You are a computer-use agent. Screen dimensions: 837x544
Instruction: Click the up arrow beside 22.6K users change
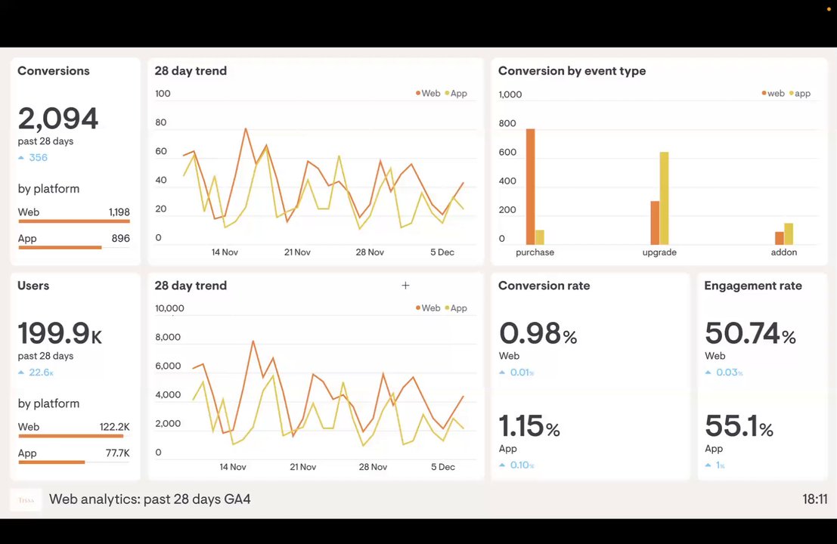click(x=21, y=372)
